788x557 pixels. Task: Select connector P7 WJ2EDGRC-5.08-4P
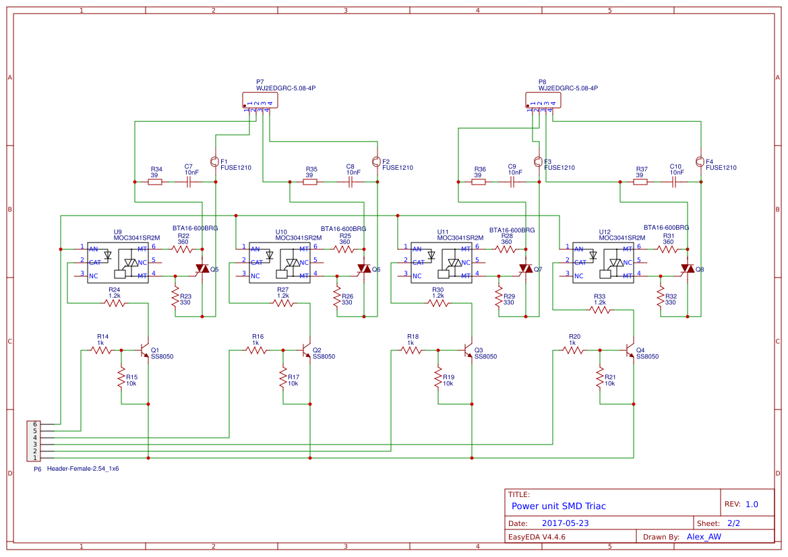(x=259, y=100)
